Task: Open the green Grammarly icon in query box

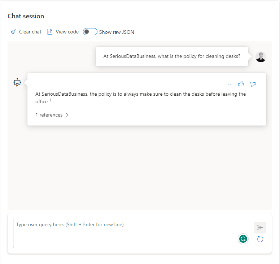Action: [x=244, y=238]
